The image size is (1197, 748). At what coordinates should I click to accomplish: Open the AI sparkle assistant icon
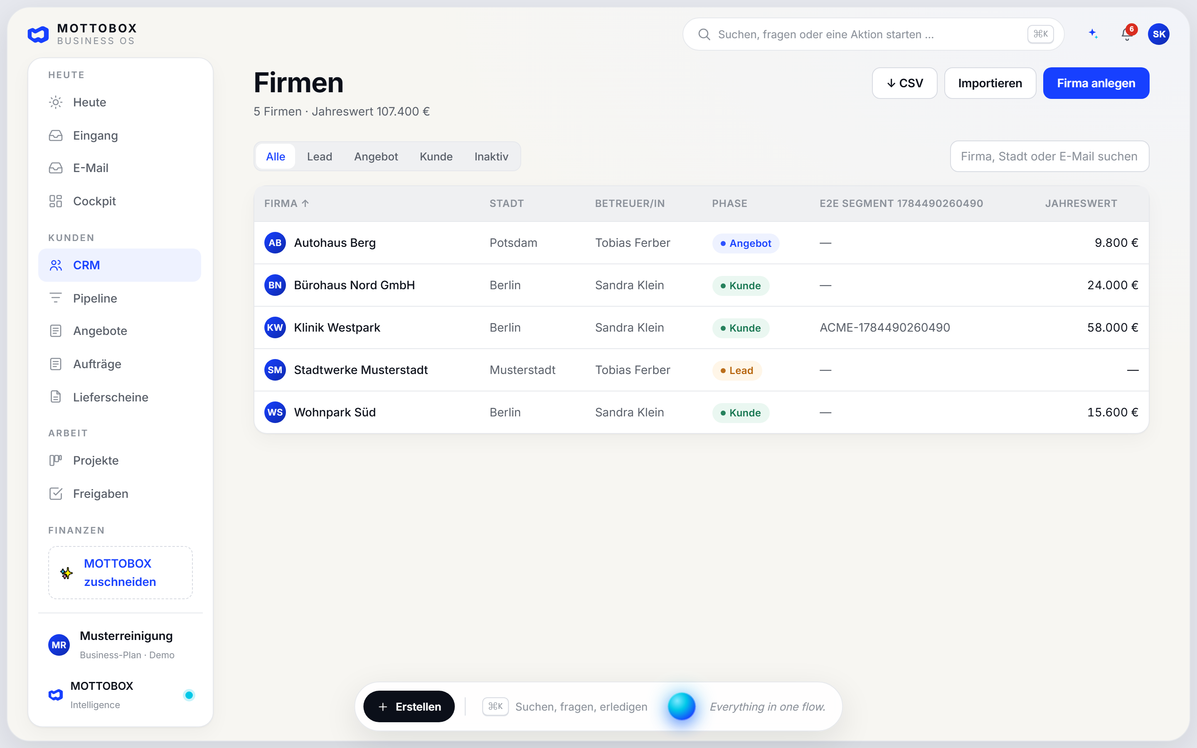(1093, 34)
